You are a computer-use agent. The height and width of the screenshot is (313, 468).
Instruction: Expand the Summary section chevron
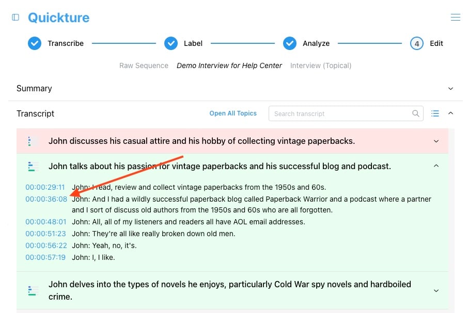pyautogui.click(x=450, y=89)
